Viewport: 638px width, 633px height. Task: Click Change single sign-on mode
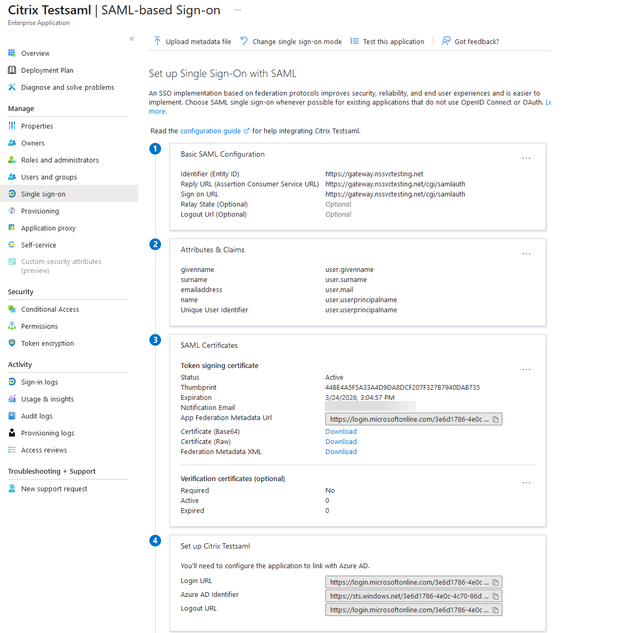[x=291, y=41]
